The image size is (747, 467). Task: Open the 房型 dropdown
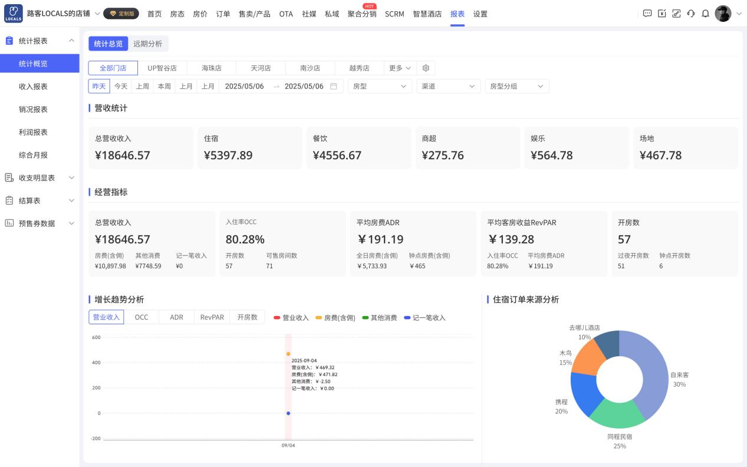pyautogui.click(x=380, y=86)
